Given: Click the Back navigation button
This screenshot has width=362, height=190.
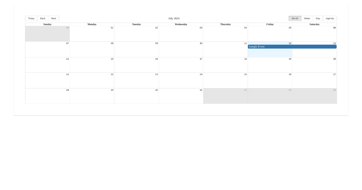Looking at the screenshot, I should click(x=43, y=18).
